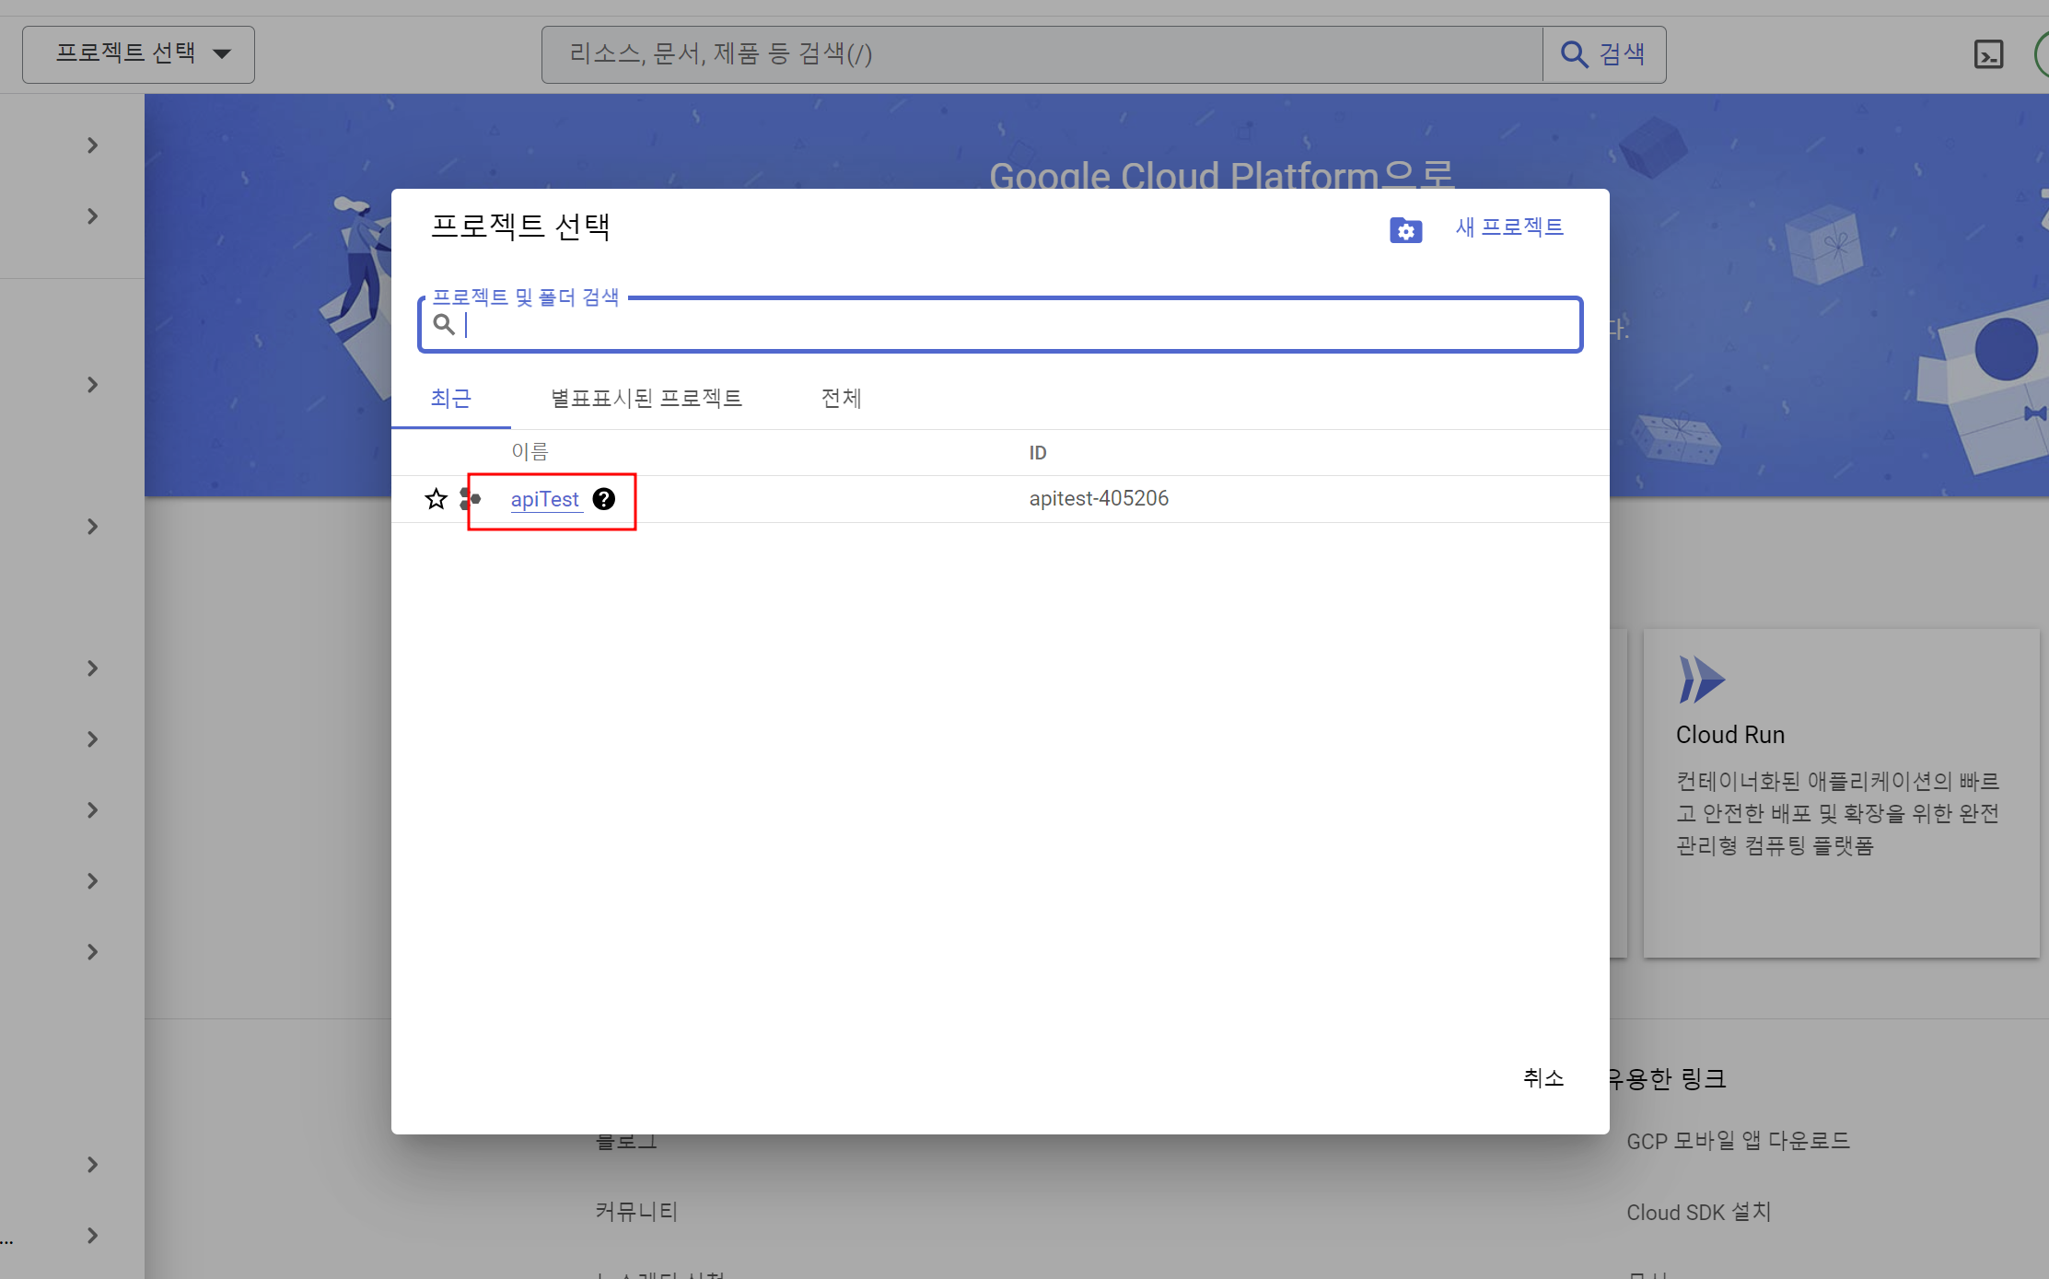The image size is (2049, 1279).
Task: Switch to the 별표표시된 프로젝트 tab
Action: pos(646,398)
